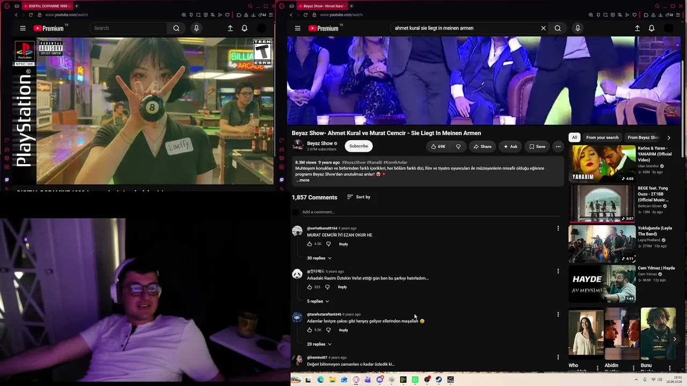This screenshot has height=386, width=687.
Task: Show more filter chips with the right arrow
Action: [x=669, y=138]
